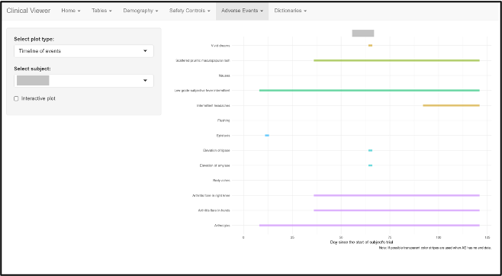Viewport: 502px width, 276px height.
Task: Enable the Interactive plot checkbox
Action: (x=16, y=98)
